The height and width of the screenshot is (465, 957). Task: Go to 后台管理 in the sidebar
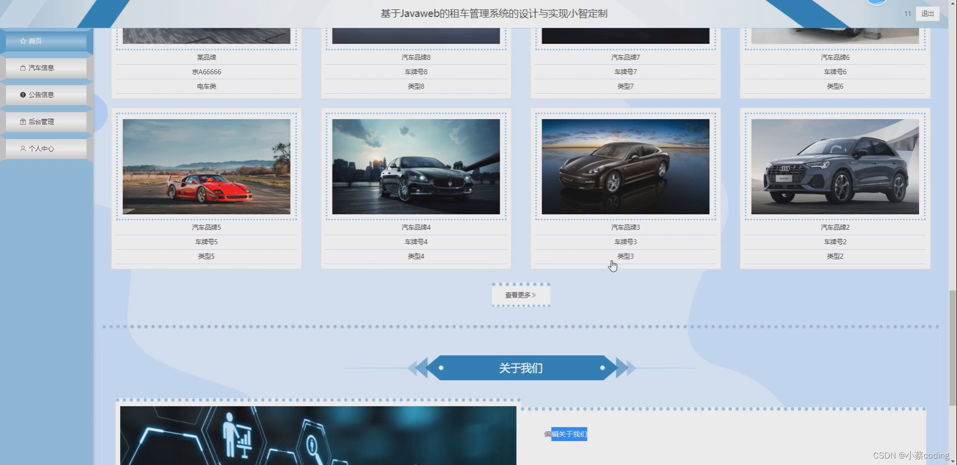pos(46,122)
